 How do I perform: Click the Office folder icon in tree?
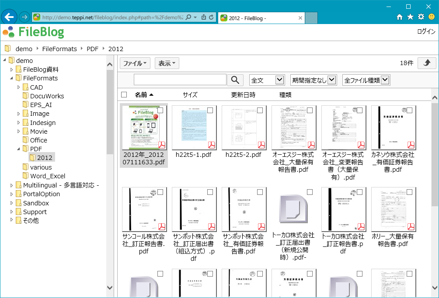(25, 140)
